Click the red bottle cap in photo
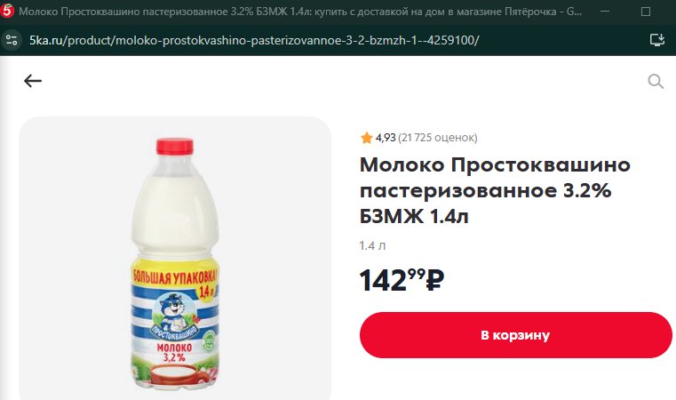Viewport: 676px width, 400px height. point(175,147)
